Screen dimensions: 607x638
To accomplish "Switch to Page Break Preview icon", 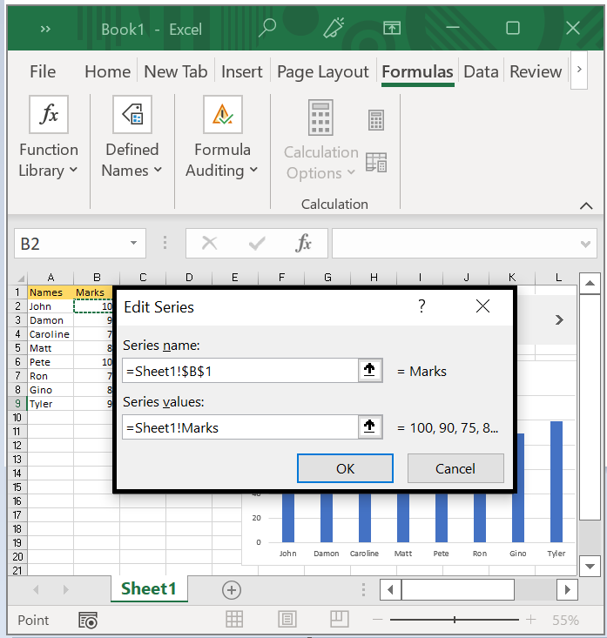I will pyautogui.click(x=340, y=619).
